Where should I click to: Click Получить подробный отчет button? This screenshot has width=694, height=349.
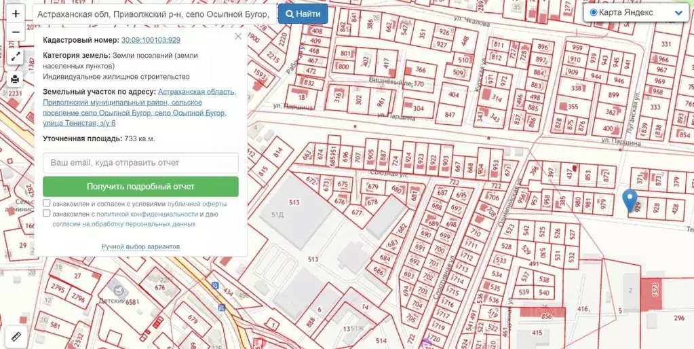tap(140, 187)
